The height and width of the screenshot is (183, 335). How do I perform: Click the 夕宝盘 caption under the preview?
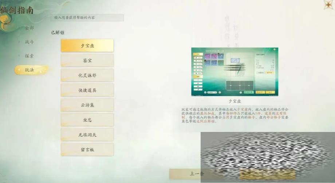click(x=234, y=101)
